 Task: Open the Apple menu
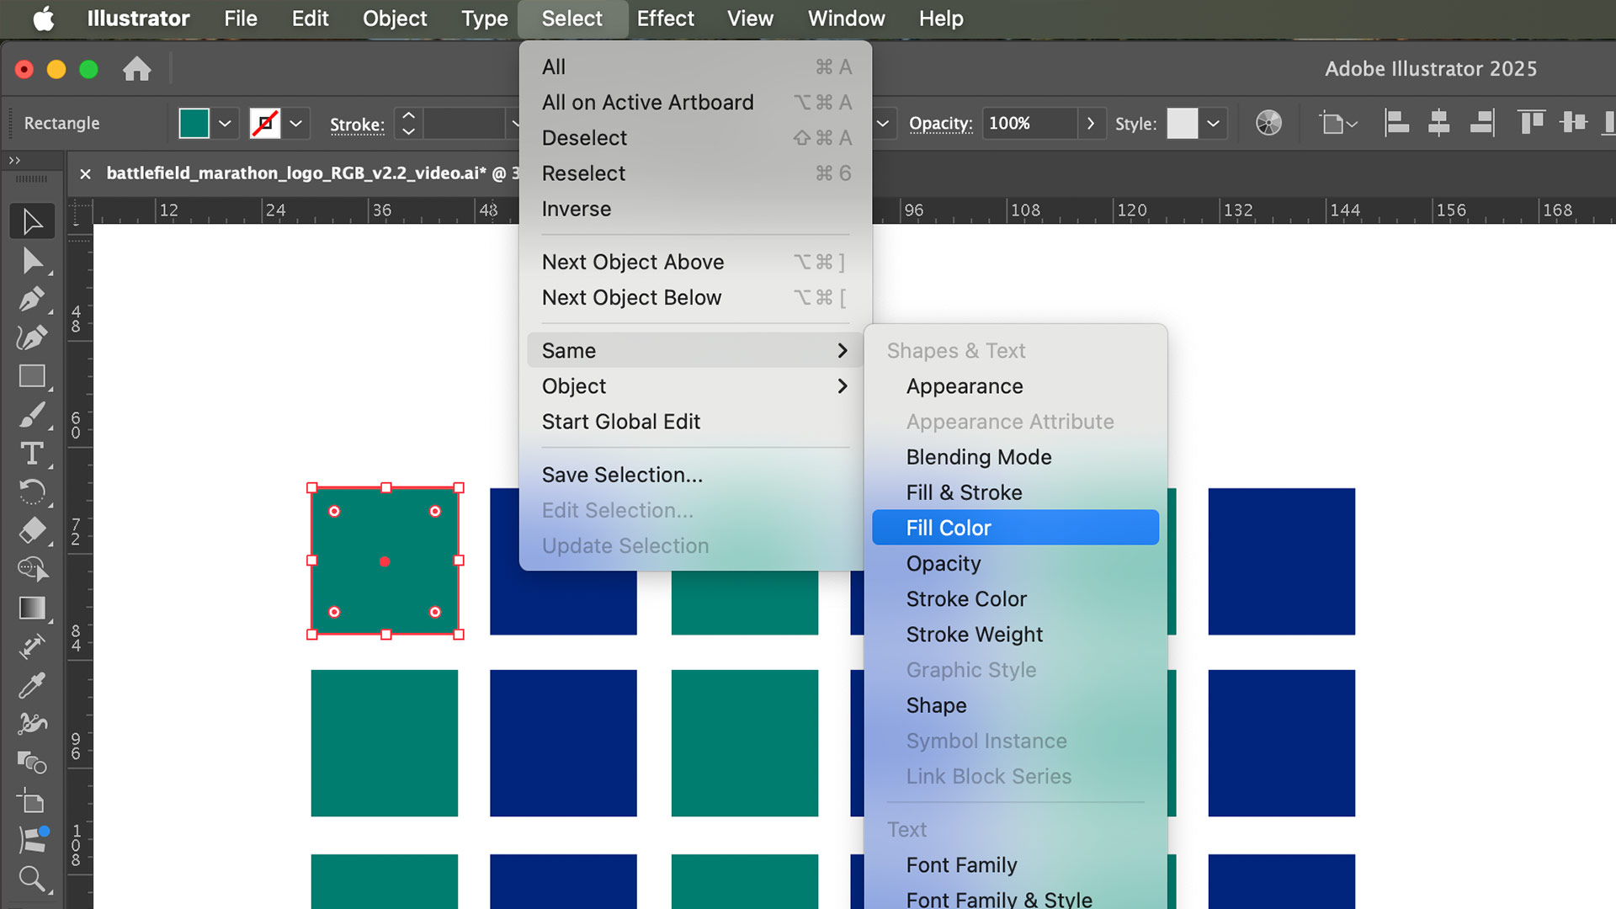pyautogui.click(x=44, y=19)
